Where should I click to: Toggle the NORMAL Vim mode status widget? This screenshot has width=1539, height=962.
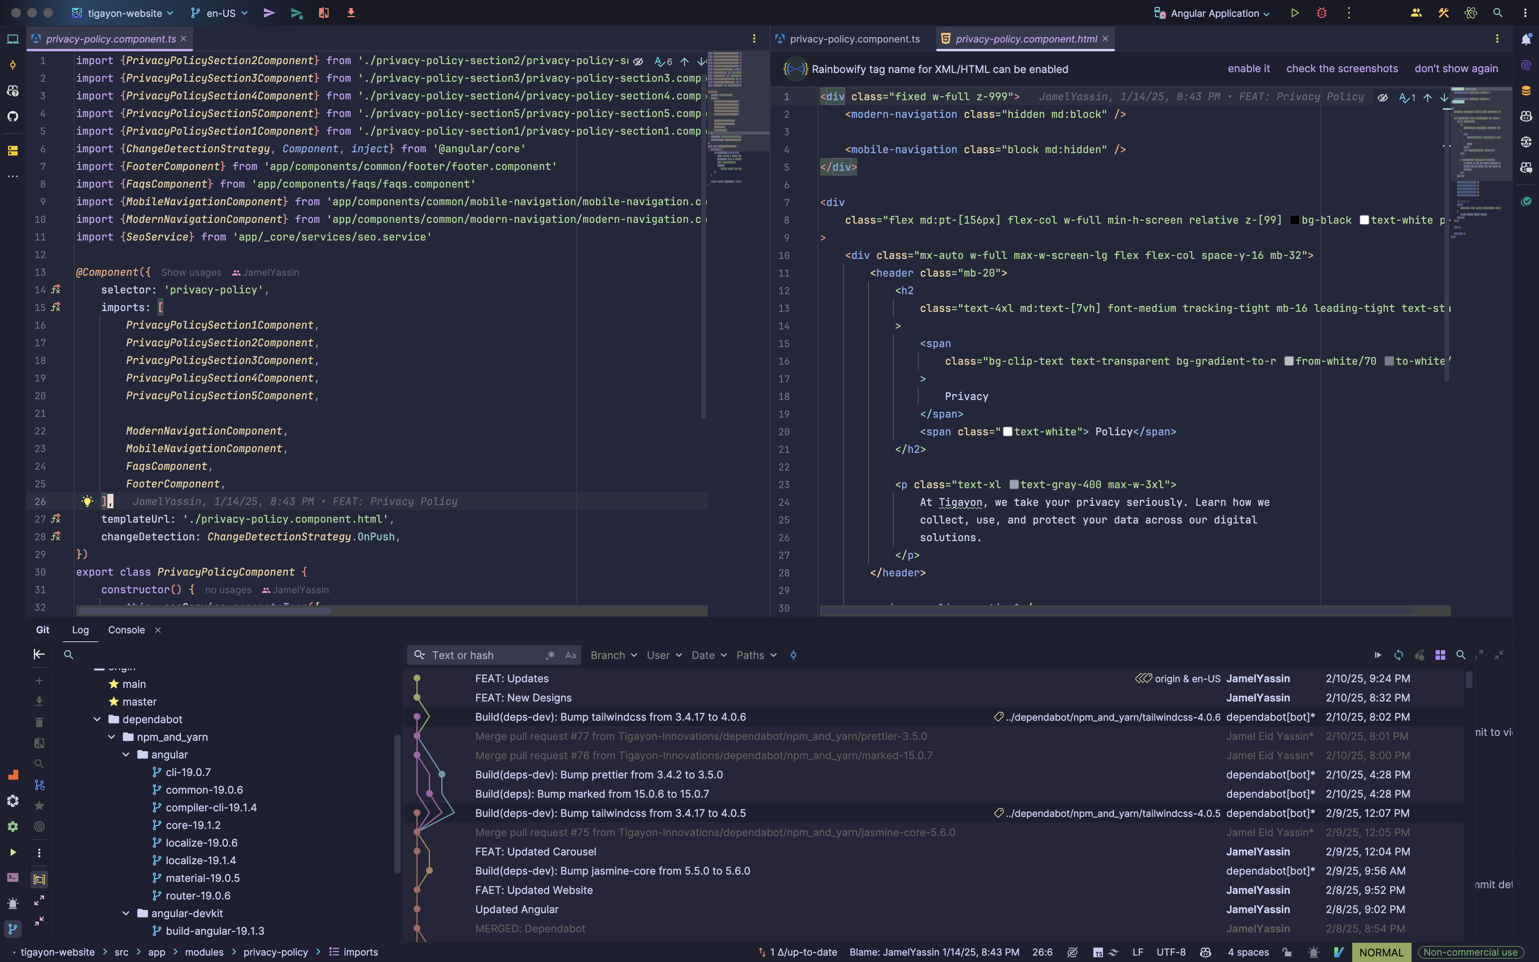click(x=1381, y=952)
